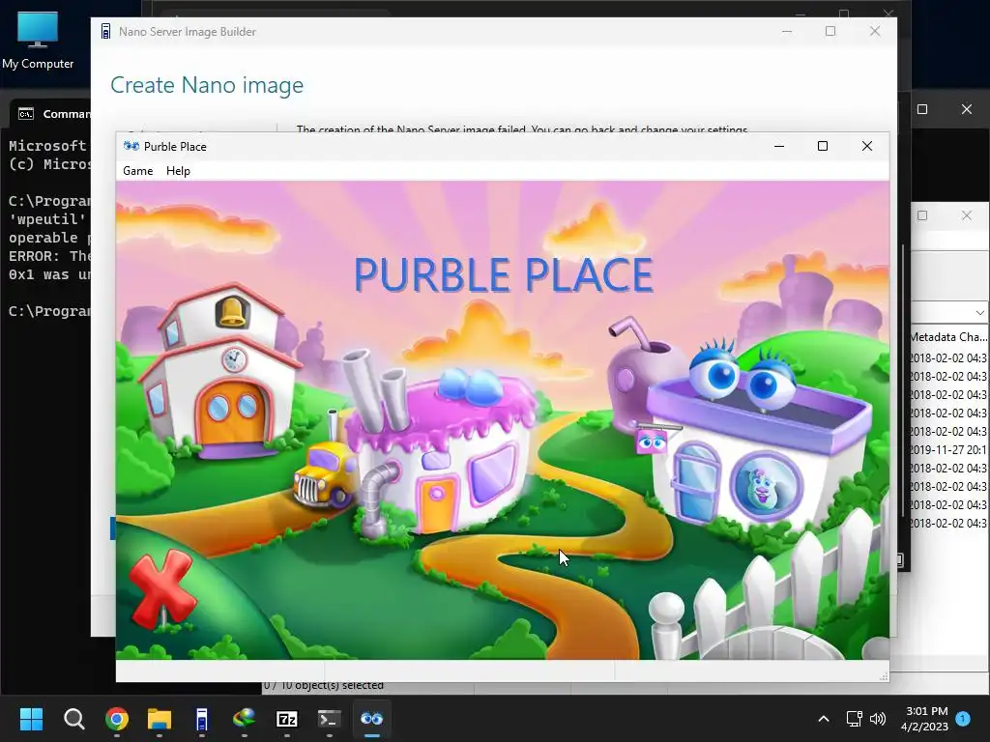Screen dimensions: 990x742
Task: Click the yellow delivery truck
Action: [x=323, y=474]
